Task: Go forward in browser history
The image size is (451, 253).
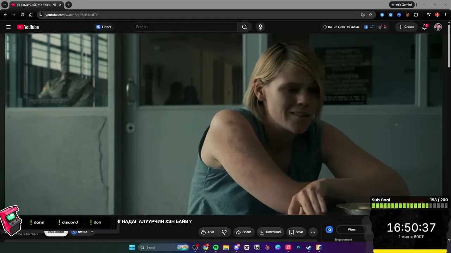Action: click(14, 15)
